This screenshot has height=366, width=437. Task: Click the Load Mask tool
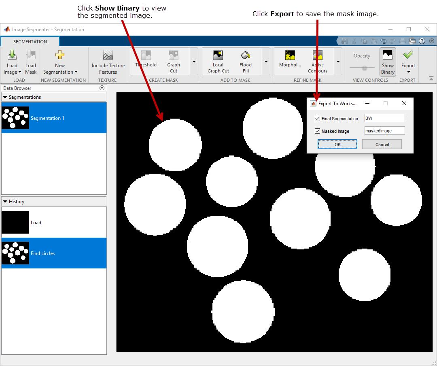31,62
